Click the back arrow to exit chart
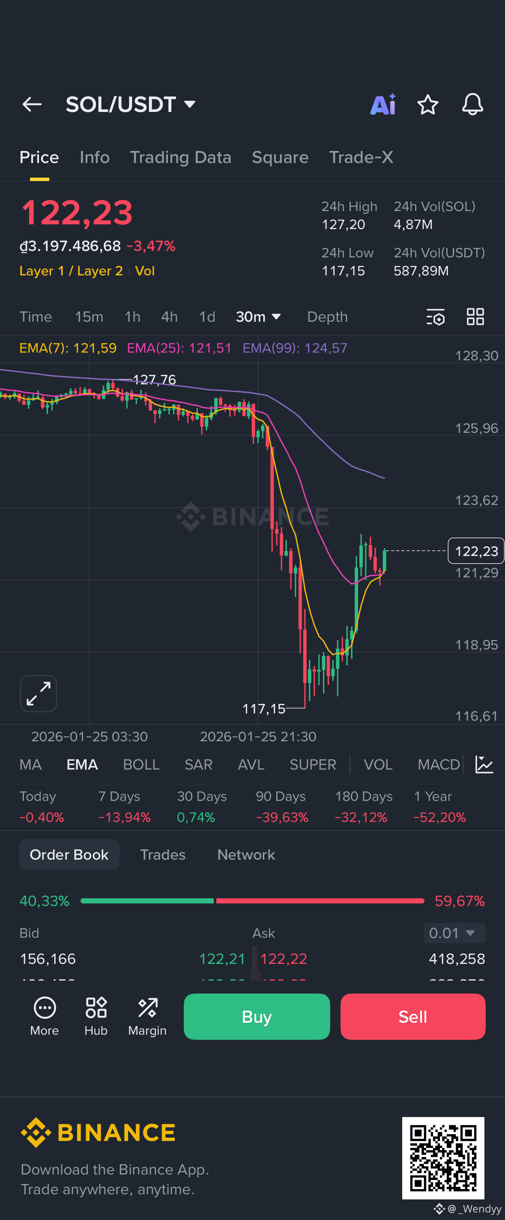This screenshot has width=505, height=1220. pos(31,105)
